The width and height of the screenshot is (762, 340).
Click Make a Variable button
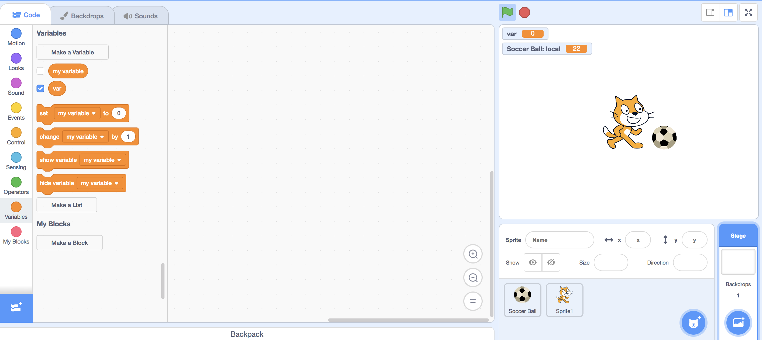pyautogui.click(x=73, y=52)
